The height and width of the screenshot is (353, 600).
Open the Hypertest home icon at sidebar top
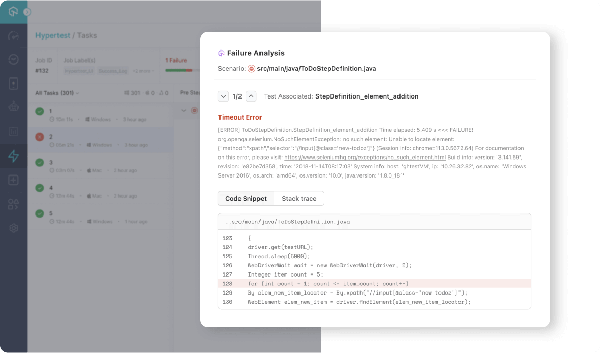coord(13,11)
